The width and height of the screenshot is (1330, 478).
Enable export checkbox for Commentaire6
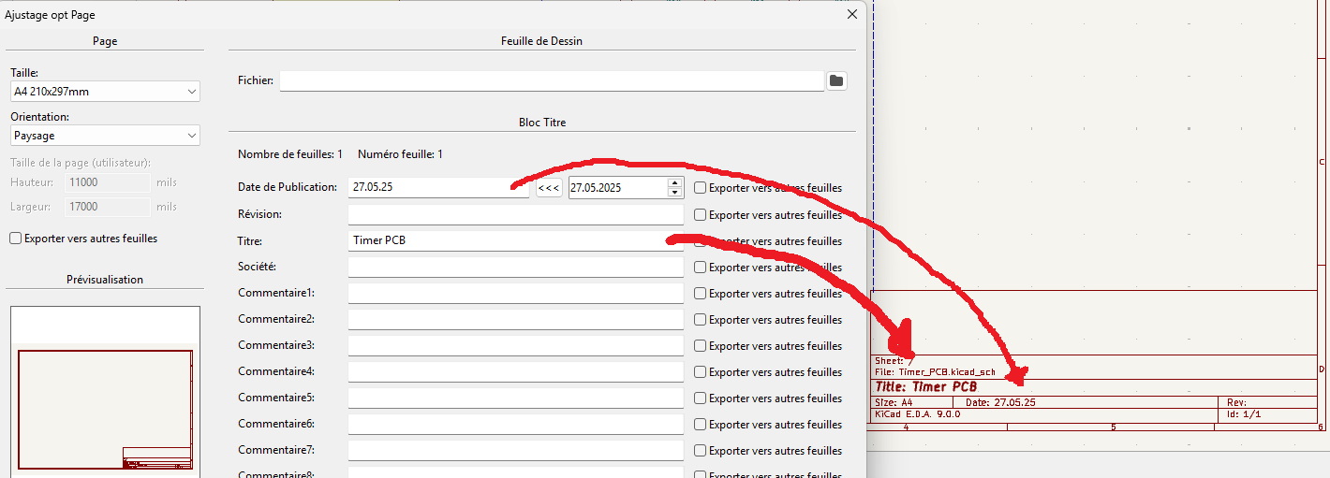click(700, 425)
